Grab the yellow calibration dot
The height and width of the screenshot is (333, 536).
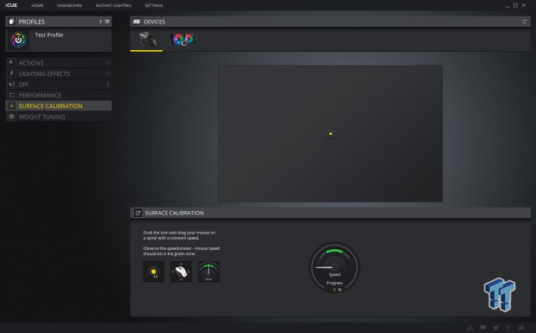tap(330, 134)
